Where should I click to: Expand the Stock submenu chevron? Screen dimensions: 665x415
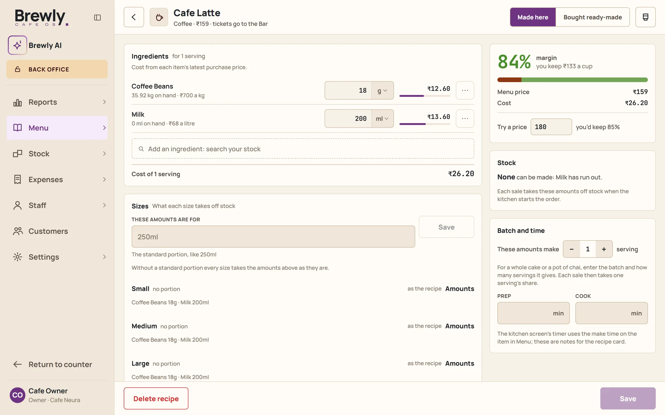pos(104,154)
